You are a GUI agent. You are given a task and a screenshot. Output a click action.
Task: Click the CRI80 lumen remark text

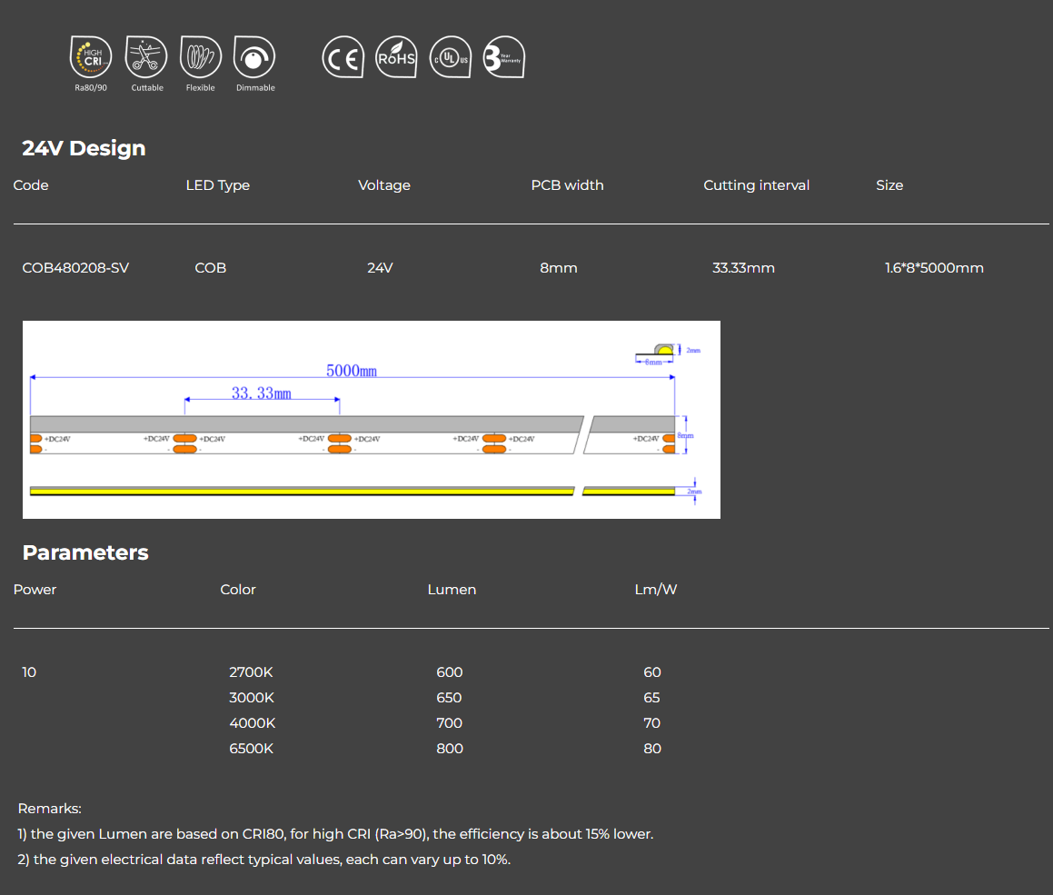pos(335,834)
